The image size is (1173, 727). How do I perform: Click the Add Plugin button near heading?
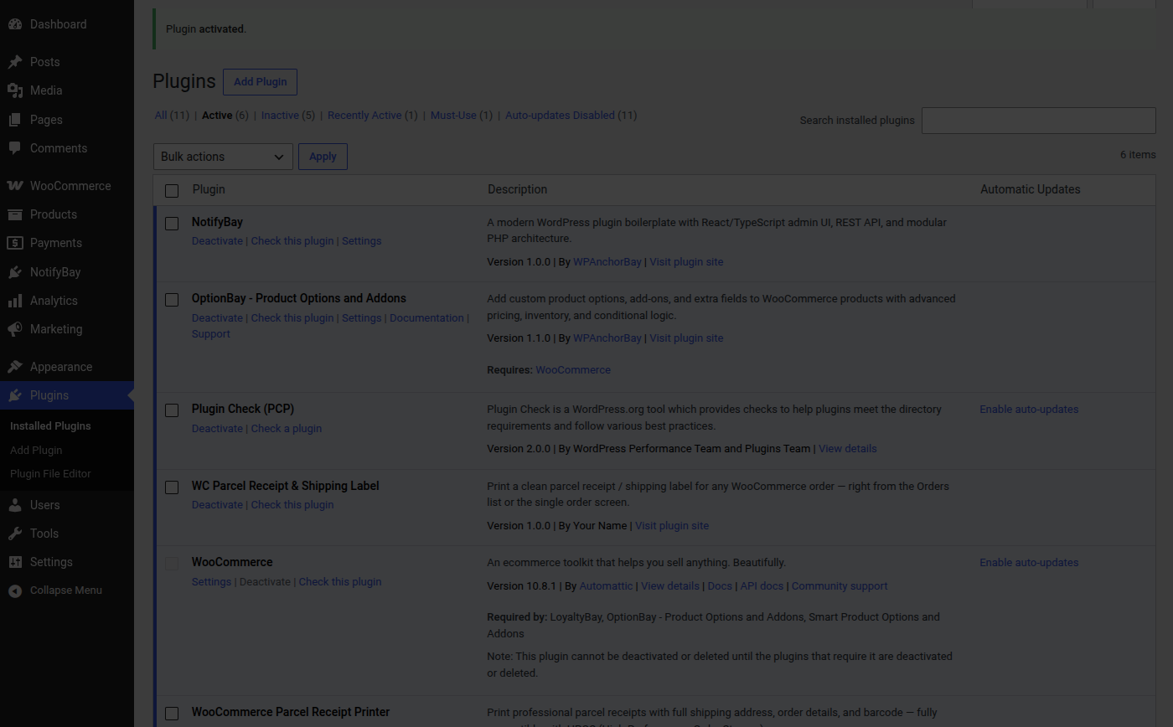click(260, 82)
